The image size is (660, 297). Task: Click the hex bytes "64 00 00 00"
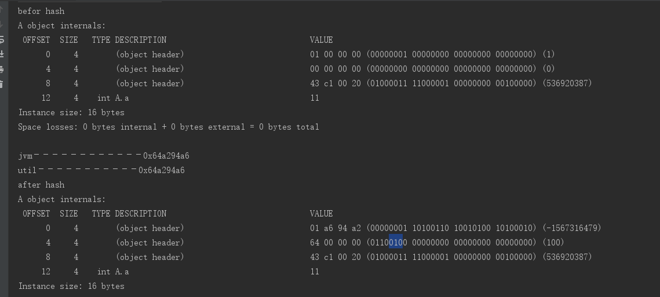click(x=335, y=243)
